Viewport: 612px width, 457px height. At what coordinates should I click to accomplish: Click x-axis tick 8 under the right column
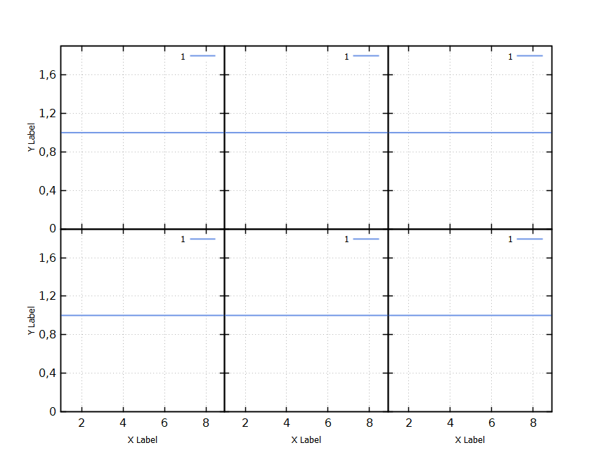pos(533,423)
